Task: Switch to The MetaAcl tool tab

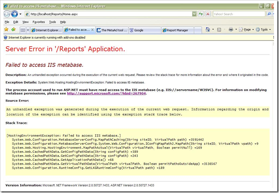Action: point(112,30)
